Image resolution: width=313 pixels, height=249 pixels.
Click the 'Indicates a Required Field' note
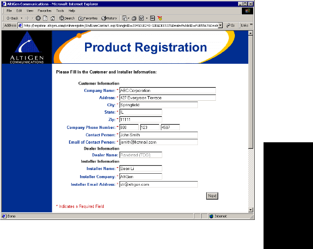click(80, 206)
